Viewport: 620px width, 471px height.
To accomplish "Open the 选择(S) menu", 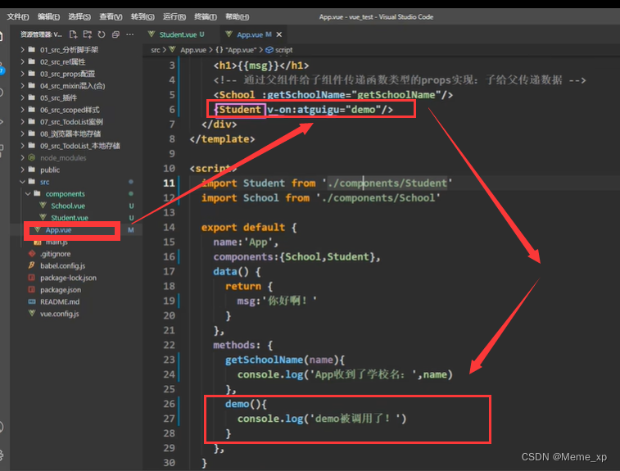I will pos(79,17).
